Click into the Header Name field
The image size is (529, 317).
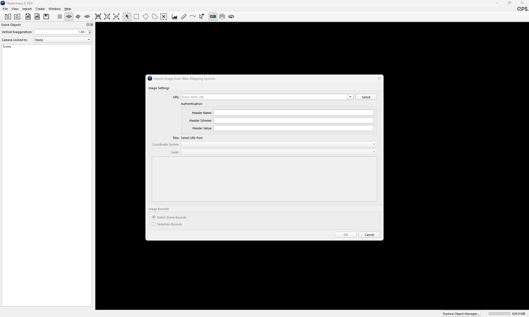click(294, 113)
